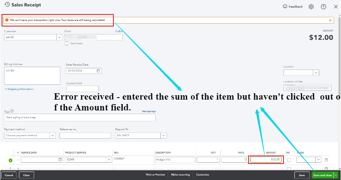Click the Reference no. input field
The image size is (341, 180).
85,135
